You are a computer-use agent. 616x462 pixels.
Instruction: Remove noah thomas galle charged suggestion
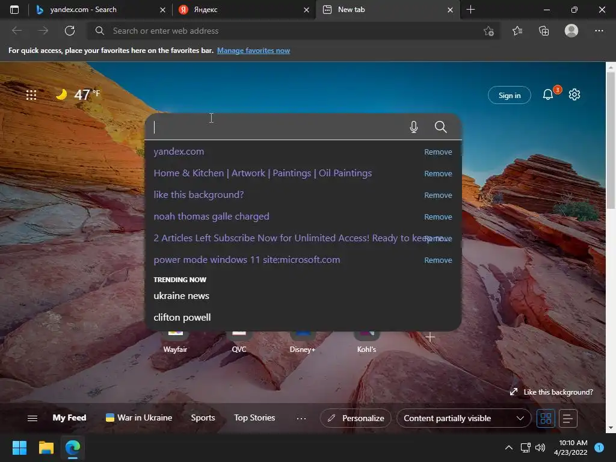[x=438, y=217]
